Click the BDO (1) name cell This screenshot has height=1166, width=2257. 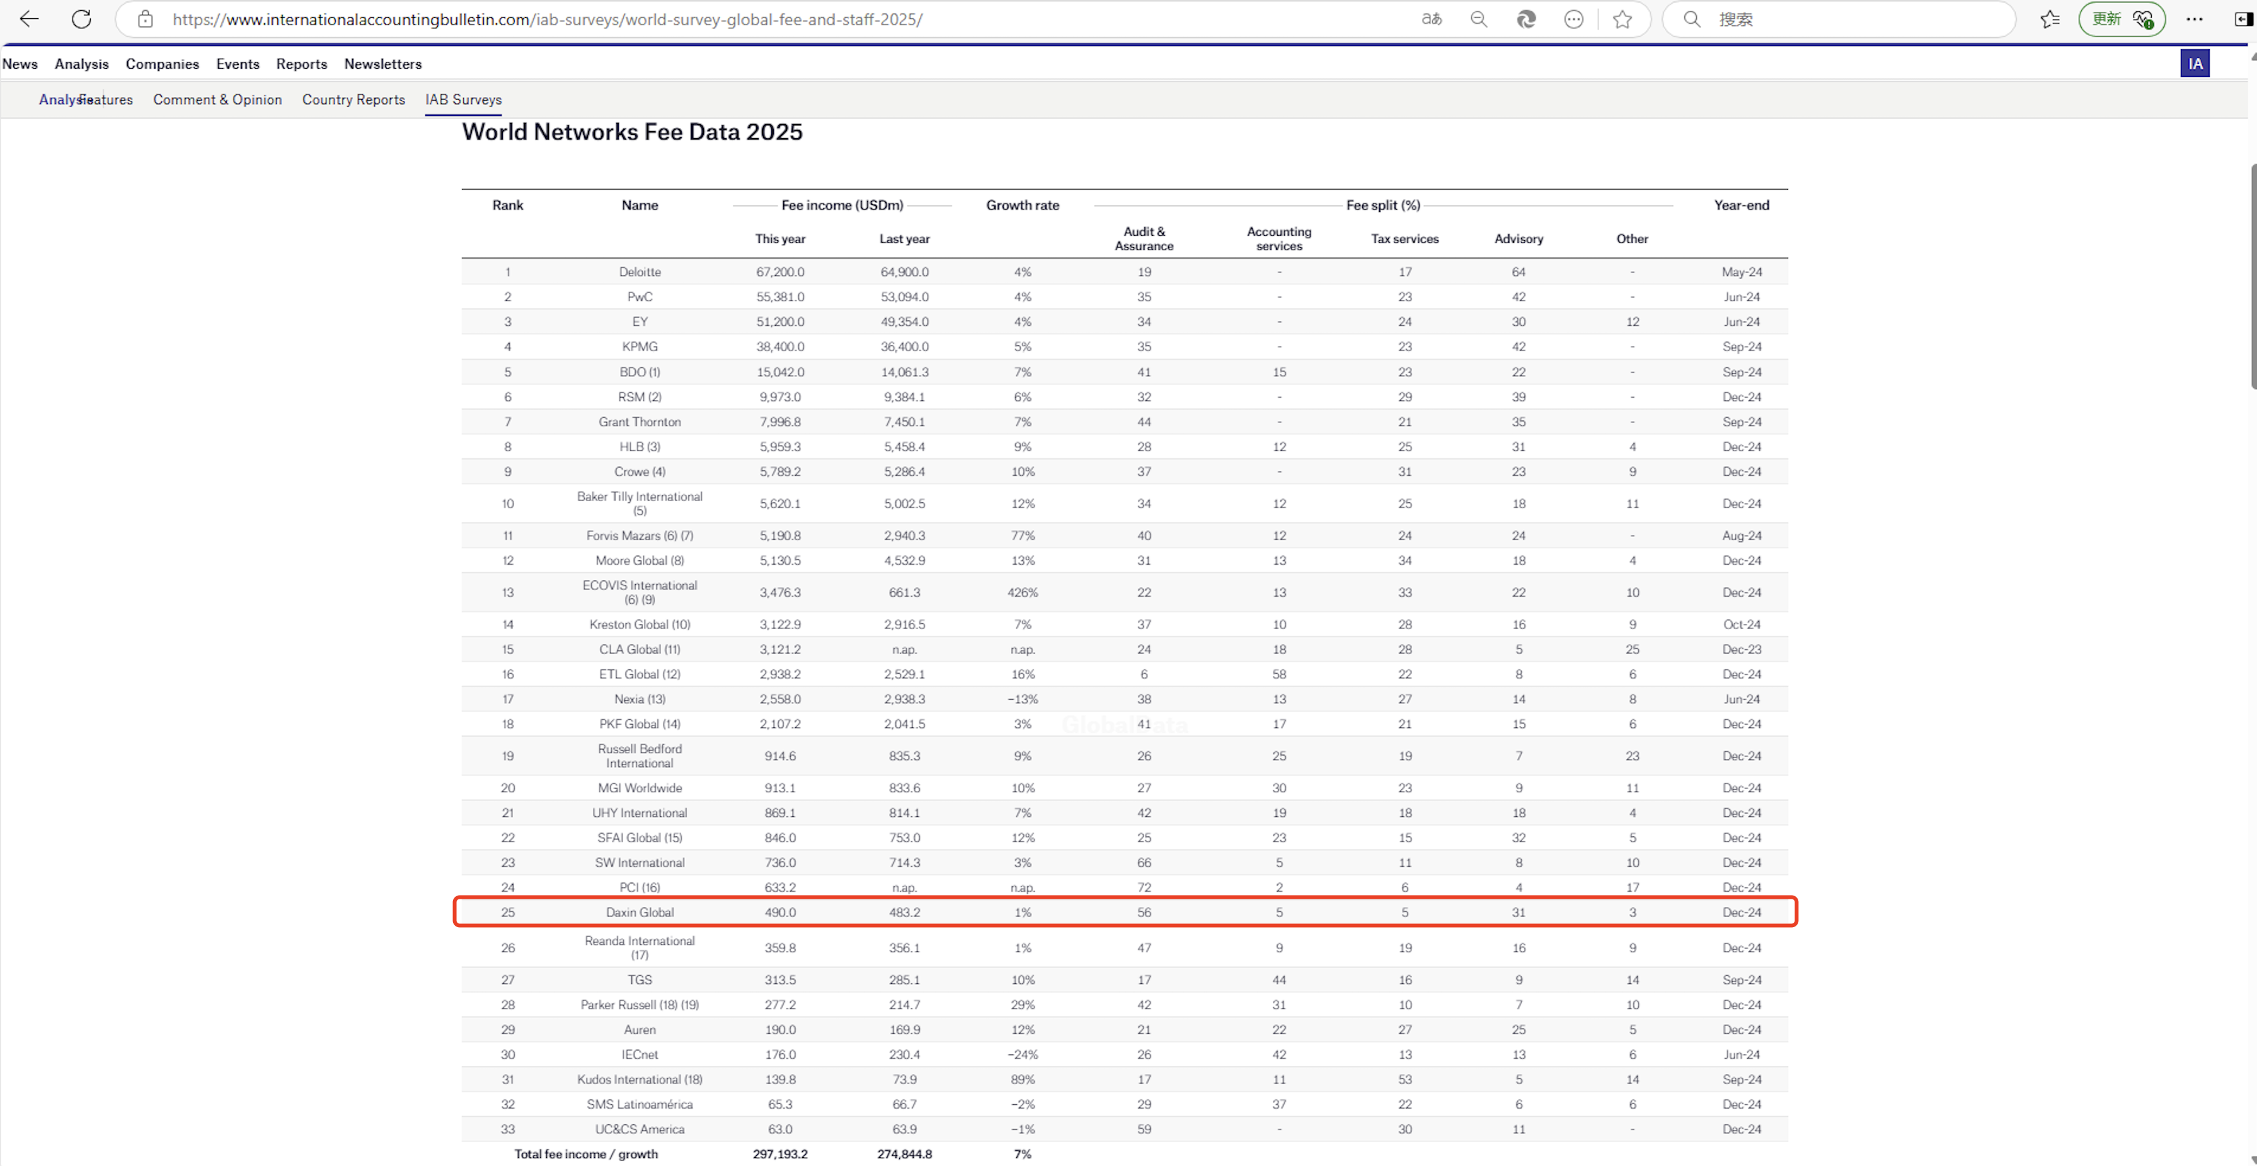(640, 372)
